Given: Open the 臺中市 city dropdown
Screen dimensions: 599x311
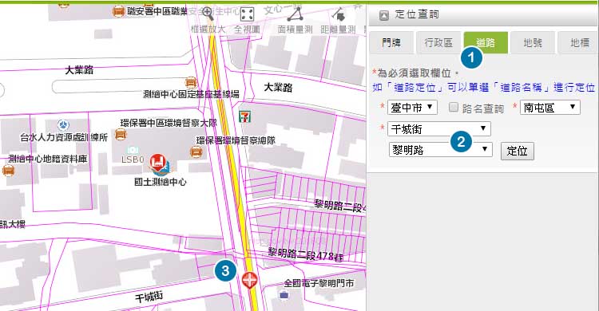Looking at the screenshot, I should pyautogui.click(x=412, y=108).
